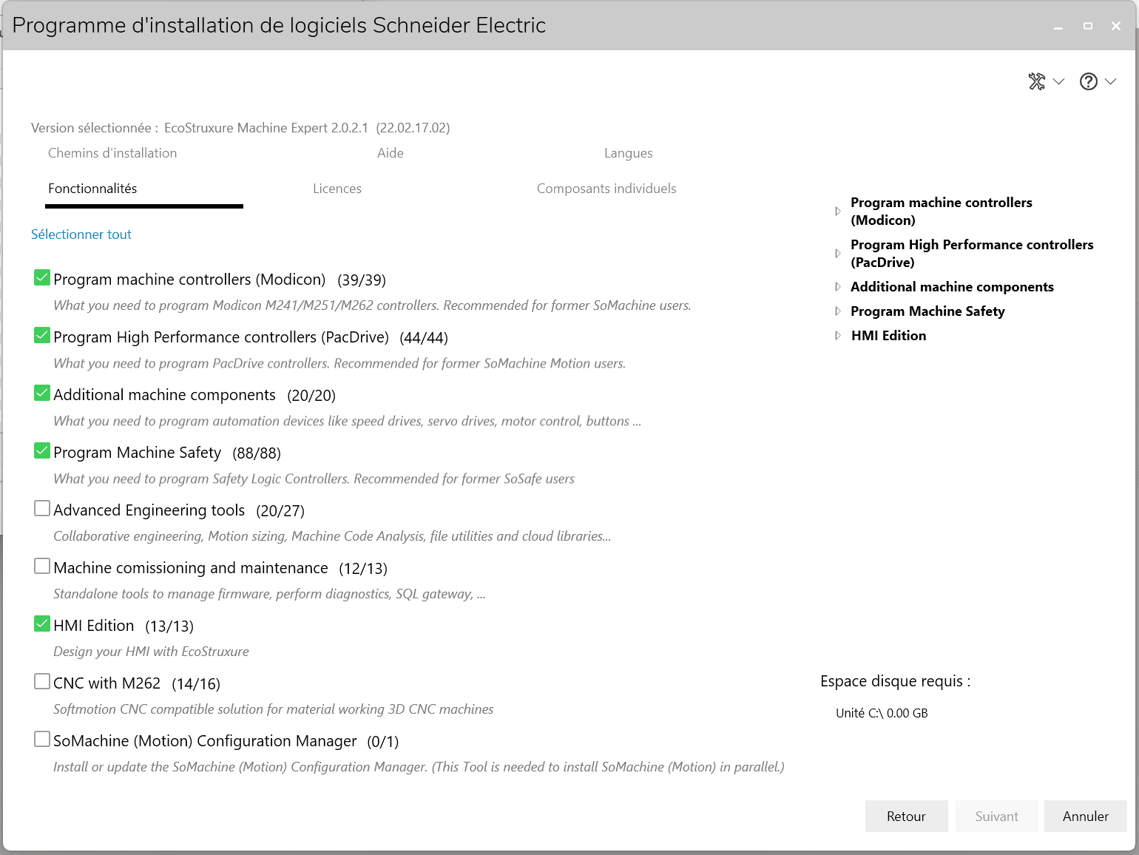The image size is (1139, 855).
Task: Go to Chemins d'installation tab
Action: (112, 153)
